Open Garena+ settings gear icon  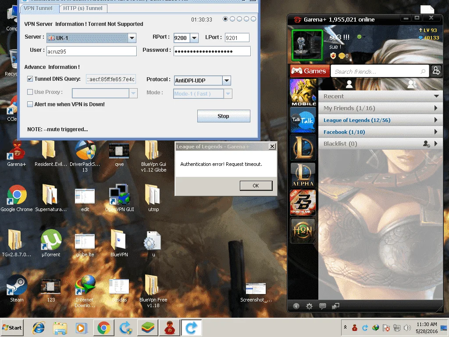309,306
